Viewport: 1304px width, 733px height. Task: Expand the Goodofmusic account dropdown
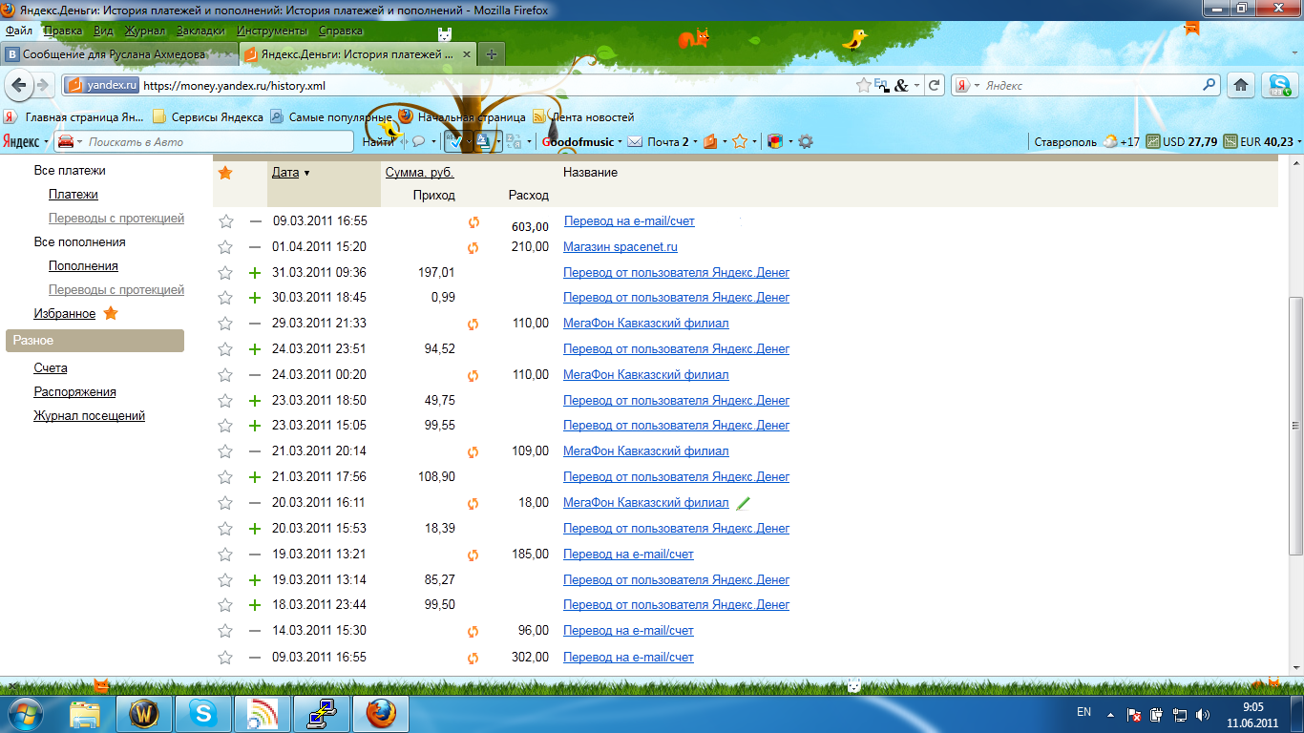(620, 141)
